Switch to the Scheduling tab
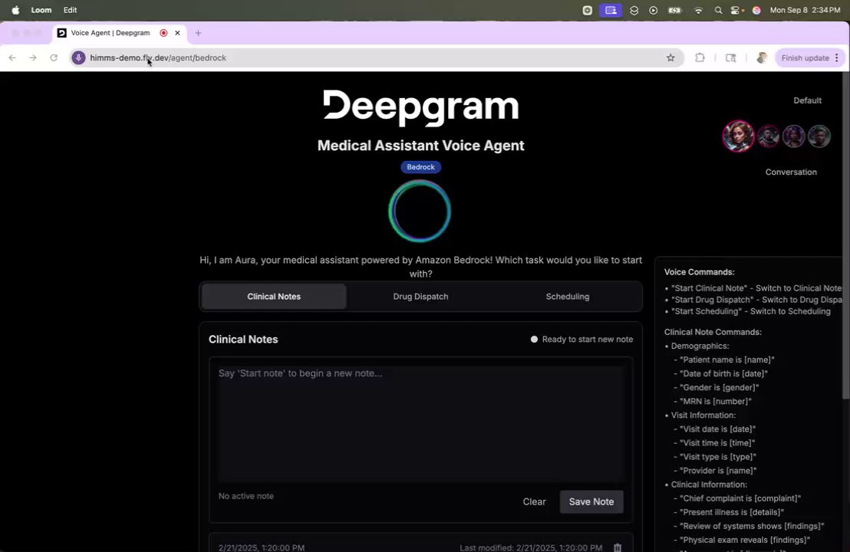 tap(568, 296)
